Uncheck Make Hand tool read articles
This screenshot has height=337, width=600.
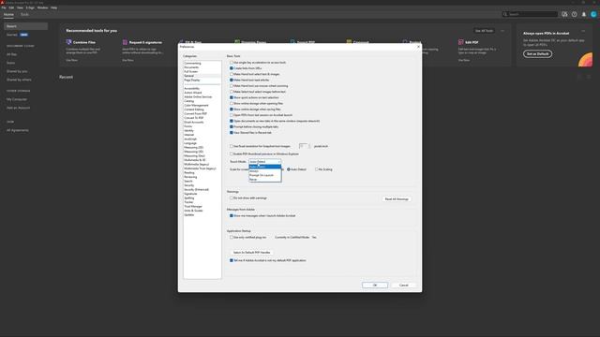coord(232,80)
